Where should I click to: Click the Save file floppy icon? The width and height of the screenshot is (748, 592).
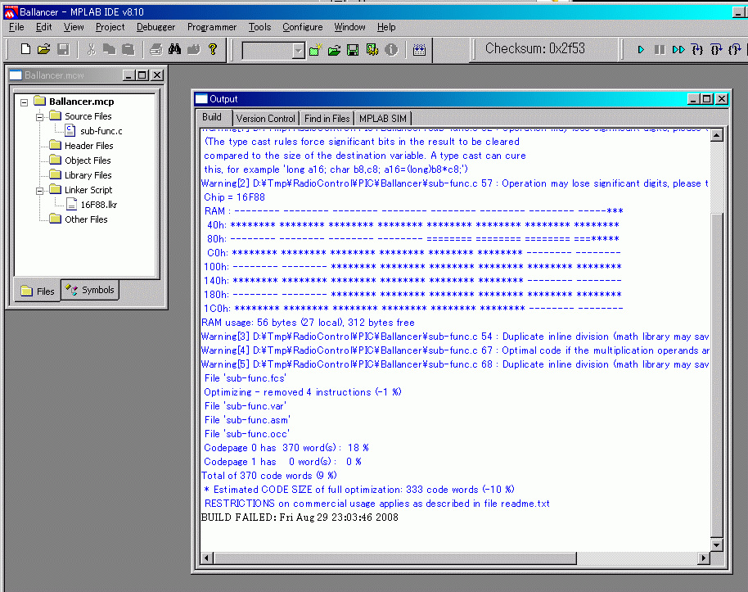pos(63,49)
